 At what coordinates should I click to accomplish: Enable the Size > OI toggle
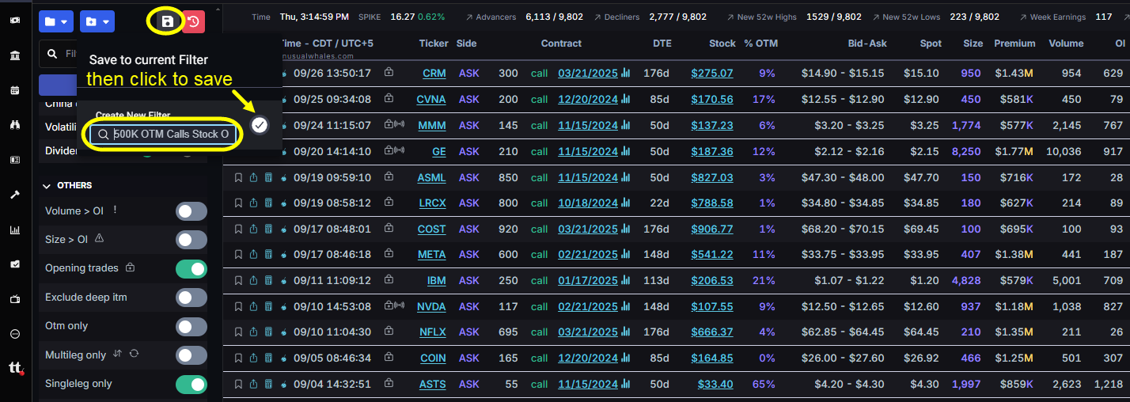(191, 240)
